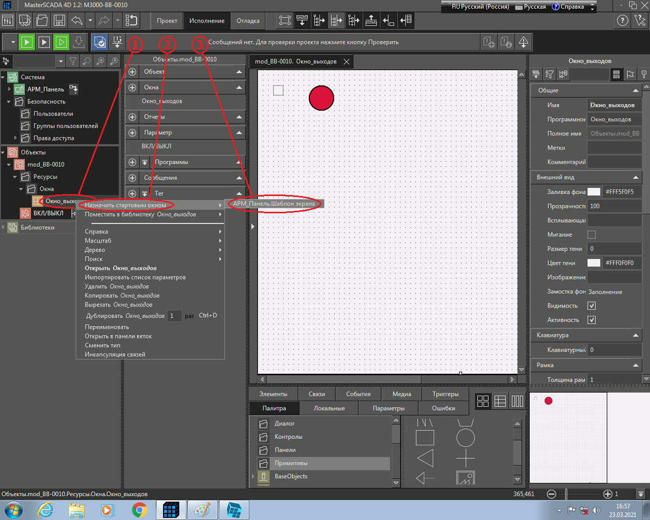Open the Заливка фона color swatch
650x520 pixels.
point(594,192)
